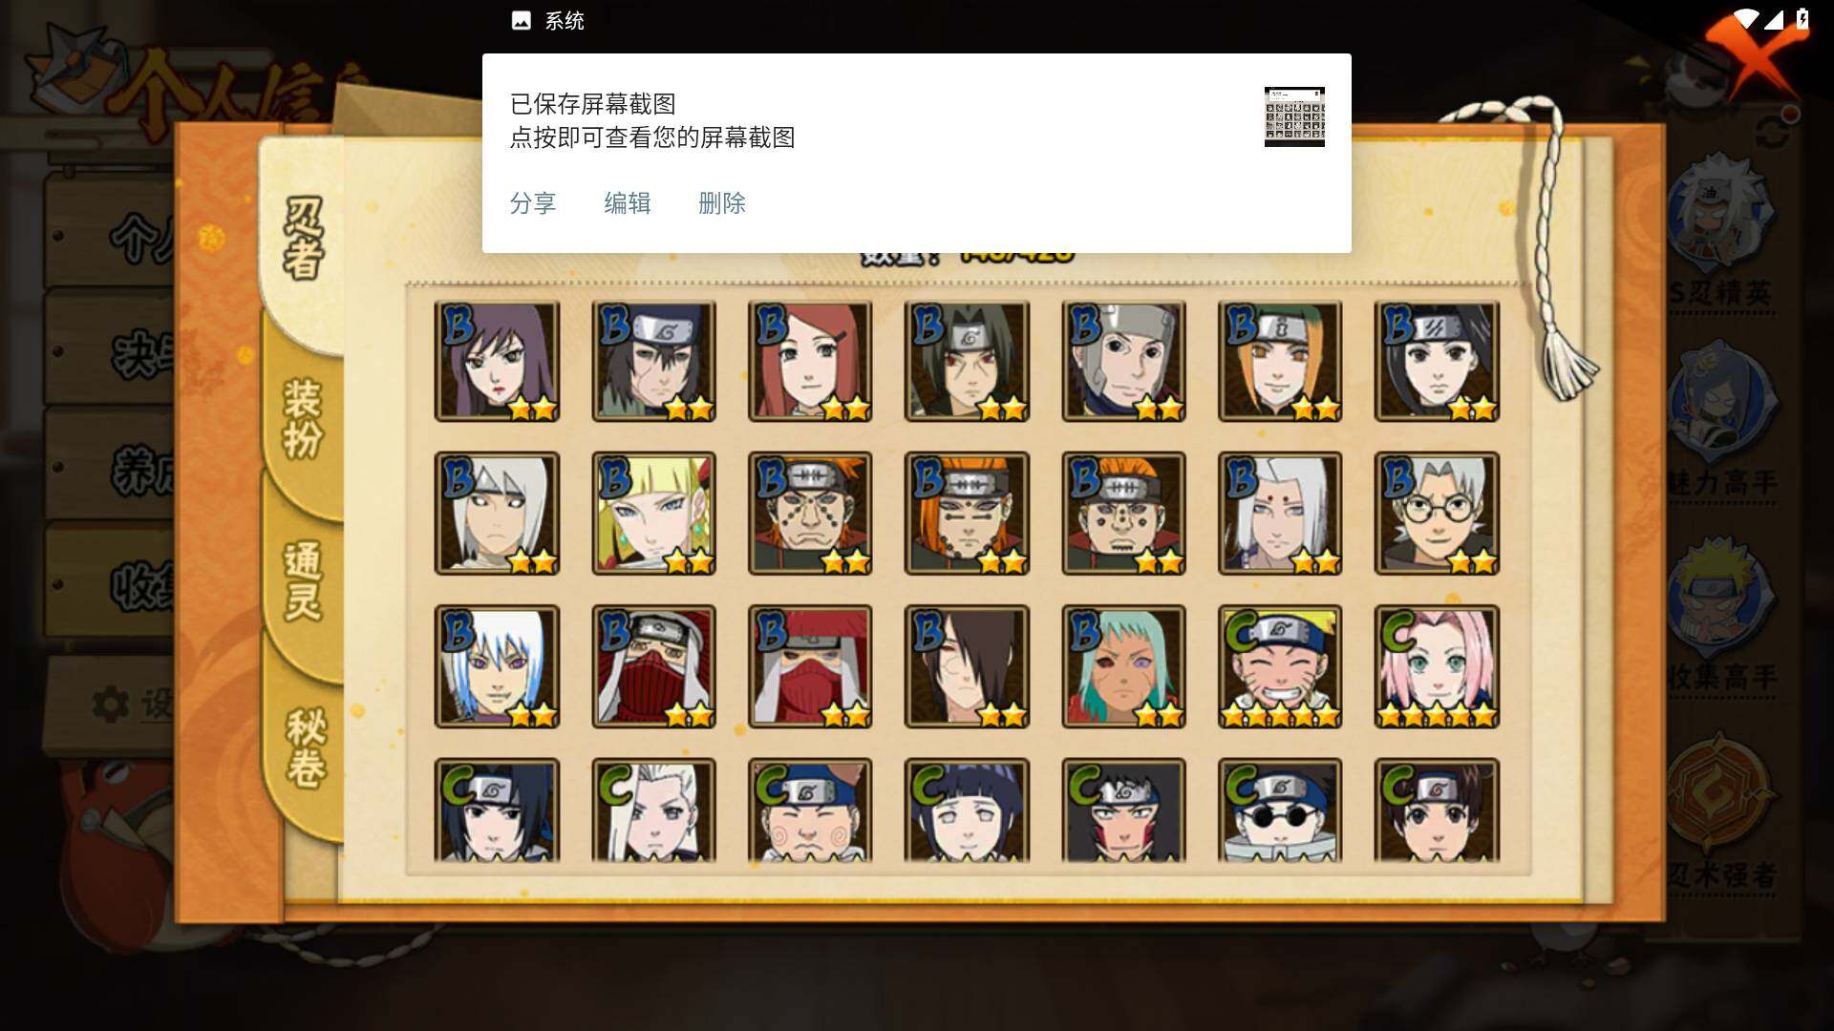Open the saved screenshot thumbnail preview
1834x1031 pixels.
[1294, 116]
